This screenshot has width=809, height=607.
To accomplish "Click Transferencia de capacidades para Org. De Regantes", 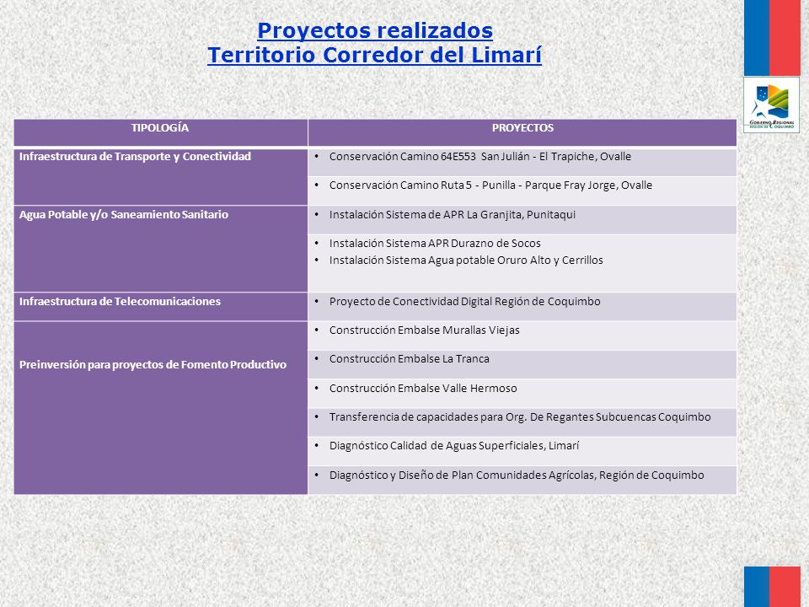I will coord(522,422).
